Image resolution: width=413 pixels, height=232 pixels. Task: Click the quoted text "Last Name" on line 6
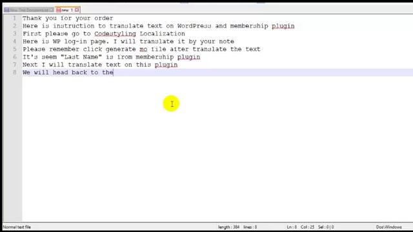click(81, 57)
